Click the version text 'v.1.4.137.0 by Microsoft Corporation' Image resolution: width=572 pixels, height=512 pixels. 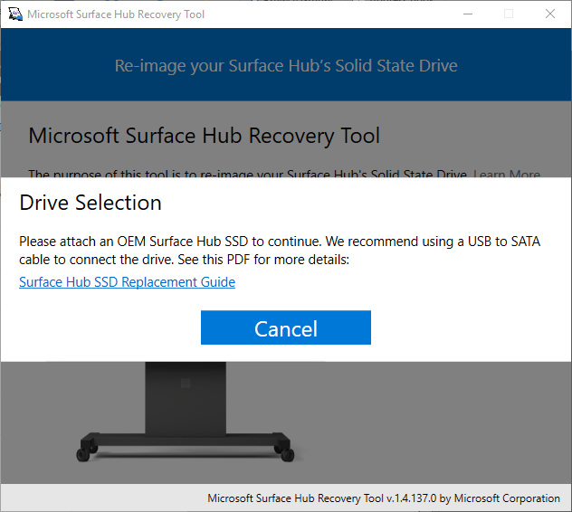tap(473, 498)
